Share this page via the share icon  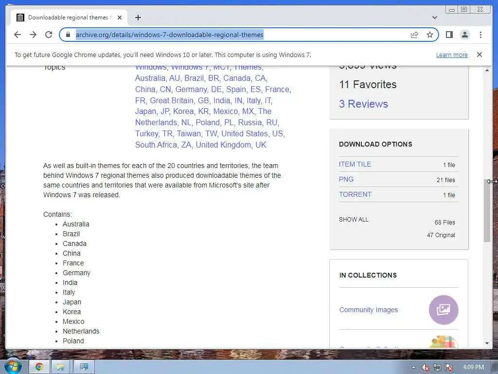pyautogui.click(x=414, y=35)
